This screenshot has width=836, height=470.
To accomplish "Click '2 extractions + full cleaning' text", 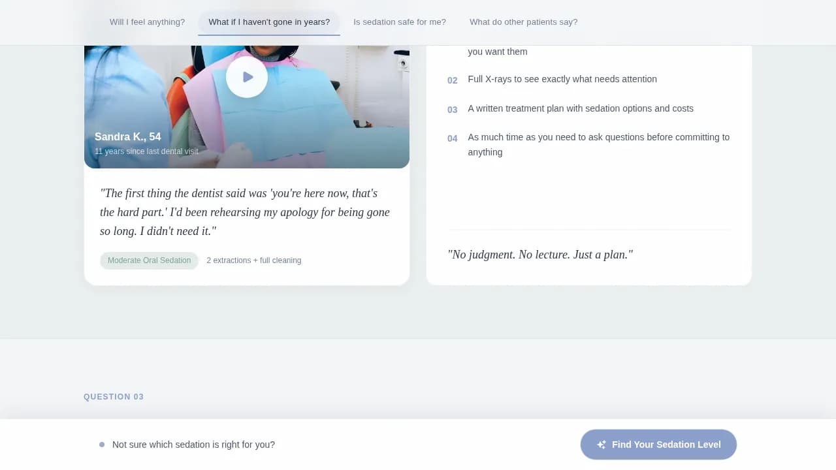I will click(254, 260).
